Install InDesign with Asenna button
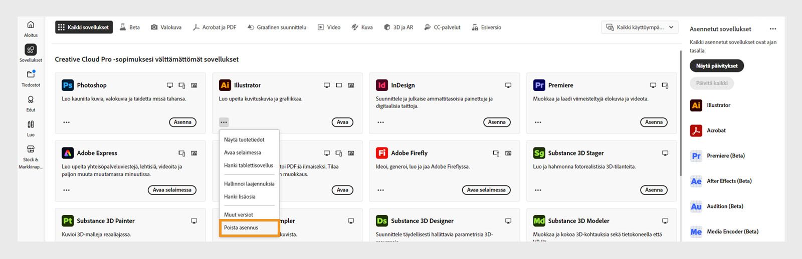The height and width of the screenshot is (259, 802). tap(497, 122)
